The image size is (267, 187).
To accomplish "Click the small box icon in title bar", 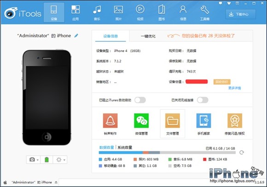I will 237,3.
